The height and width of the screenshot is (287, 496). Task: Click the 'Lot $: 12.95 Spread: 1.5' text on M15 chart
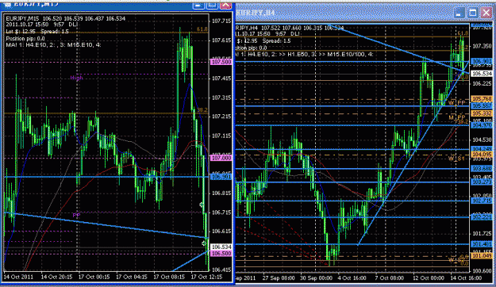click(37, 31)
